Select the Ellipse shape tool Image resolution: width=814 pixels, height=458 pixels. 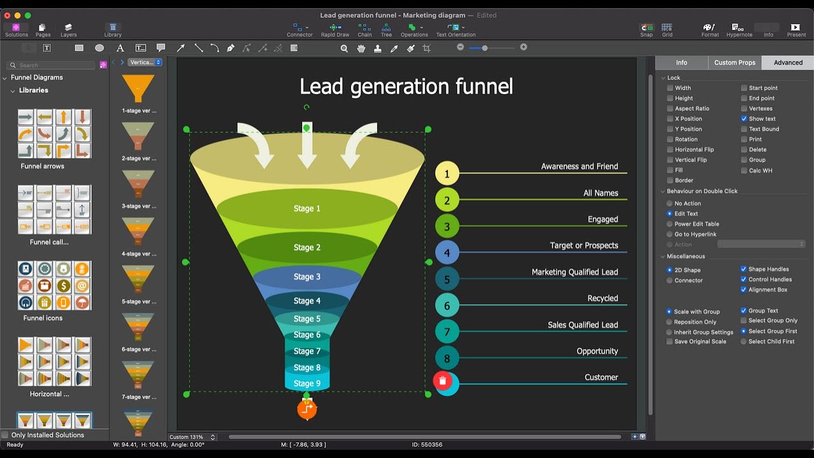[x=99, y=48]
